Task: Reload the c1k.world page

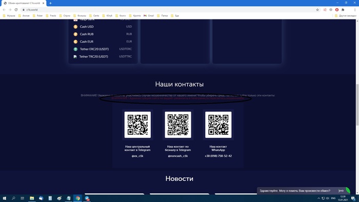Action: coord(16,10)
